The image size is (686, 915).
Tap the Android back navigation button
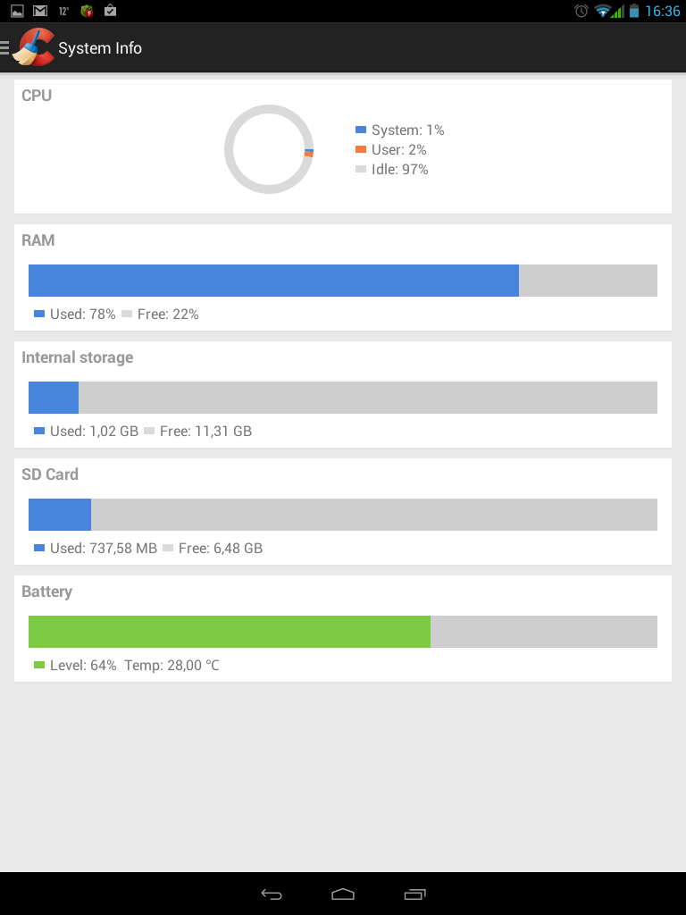[272, 894]
